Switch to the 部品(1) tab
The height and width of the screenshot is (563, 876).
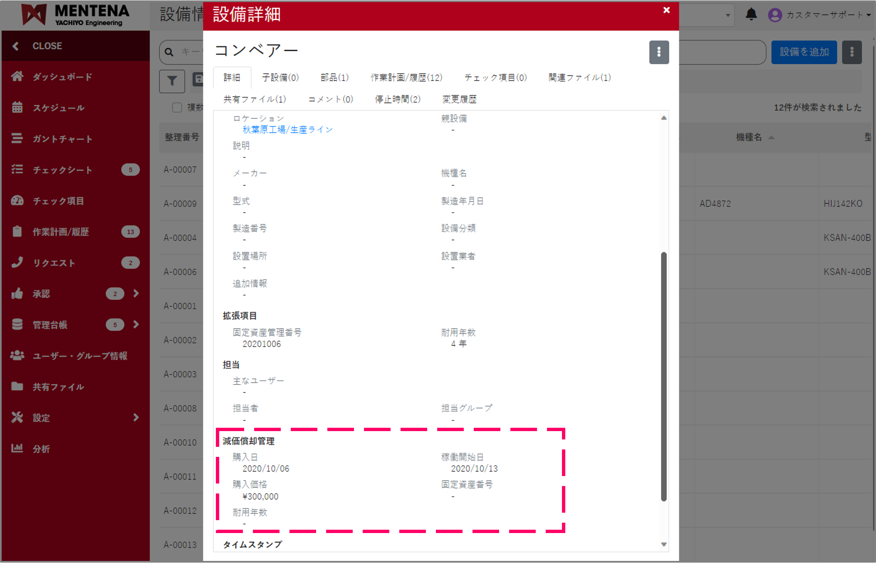[x=334, y=77]
